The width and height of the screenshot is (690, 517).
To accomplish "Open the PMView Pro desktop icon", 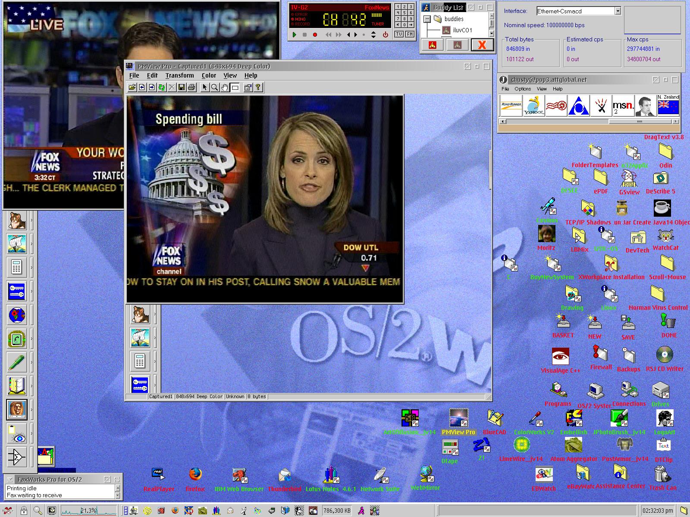I will (458, 417).
